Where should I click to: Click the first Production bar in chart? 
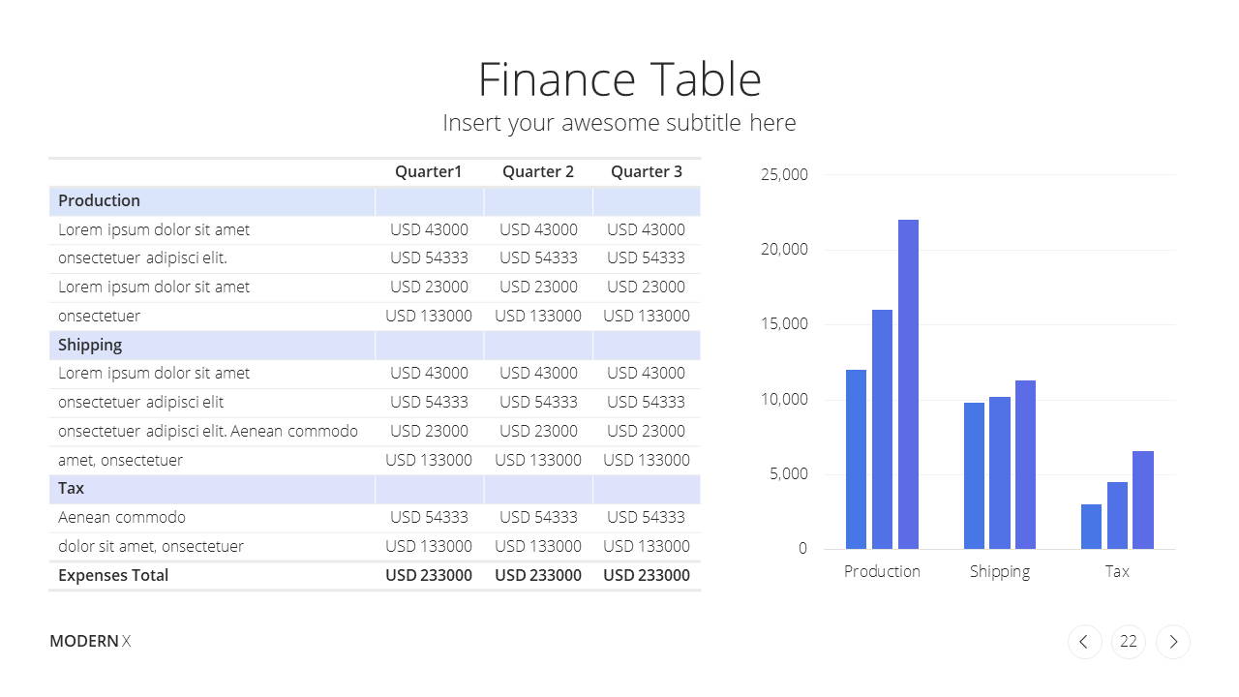tap(856, 460)
